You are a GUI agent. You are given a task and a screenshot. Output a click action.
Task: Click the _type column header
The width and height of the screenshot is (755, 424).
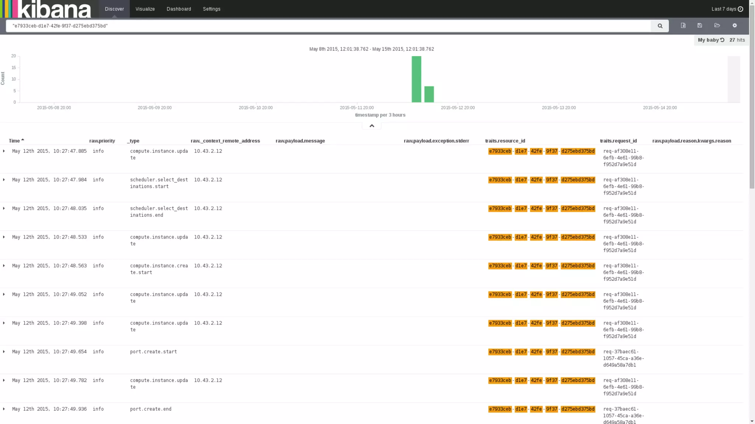pos(133,141)
